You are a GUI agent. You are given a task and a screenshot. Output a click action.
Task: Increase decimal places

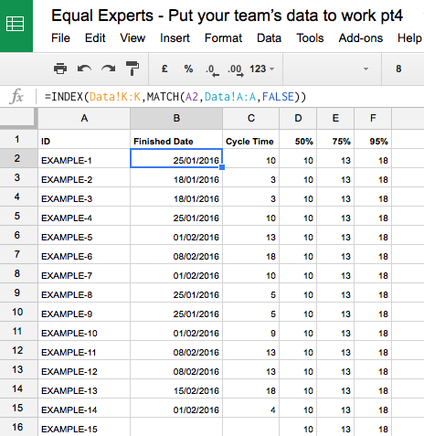coord(236,69)
